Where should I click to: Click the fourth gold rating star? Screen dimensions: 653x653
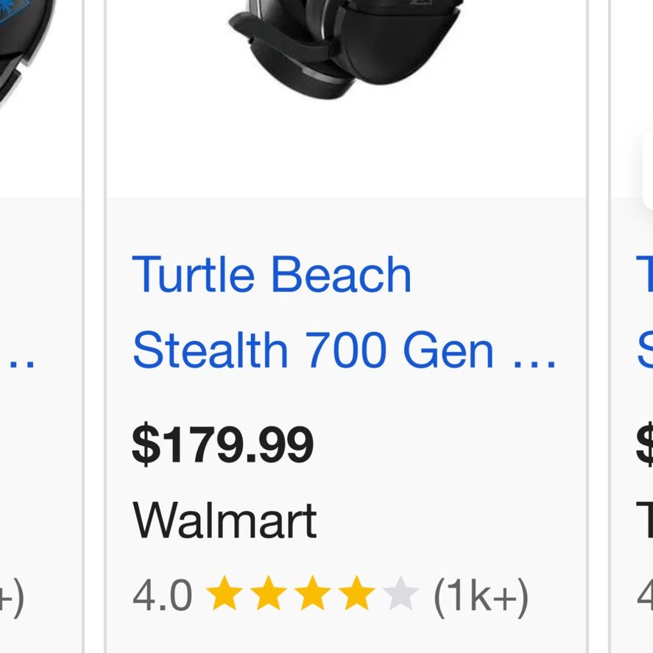[x=357, y=593]
